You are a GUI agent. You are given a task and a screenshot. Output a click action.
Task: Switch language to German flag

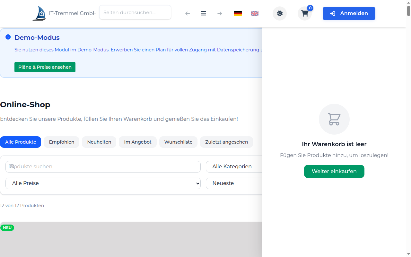coord(238,13)
